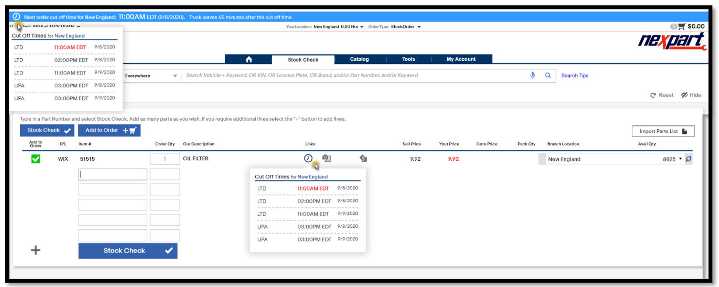Click the Home icon in navigation bar
Image resolution: width=719 pixels, height=287 pixels.
[249, 59]
